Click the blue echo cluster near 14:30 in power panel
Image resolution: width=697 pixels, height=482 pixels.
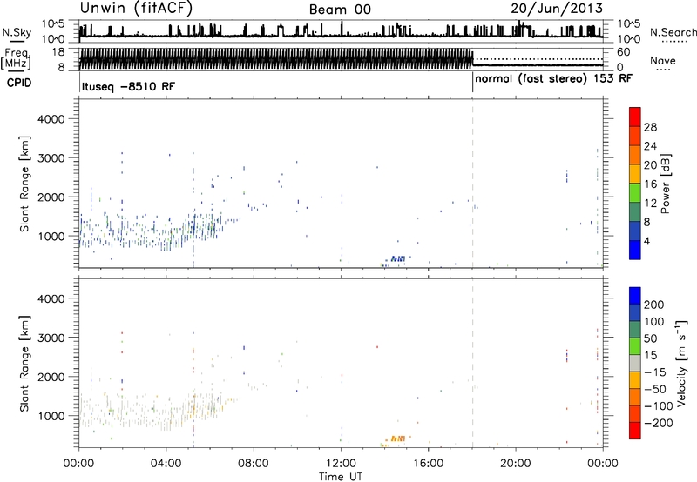[x=398, y=258]
